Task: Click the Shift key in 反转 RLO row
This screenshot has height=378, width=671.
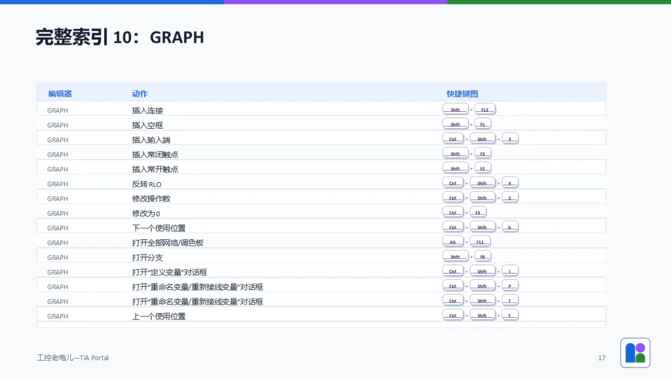Action: 482,183
